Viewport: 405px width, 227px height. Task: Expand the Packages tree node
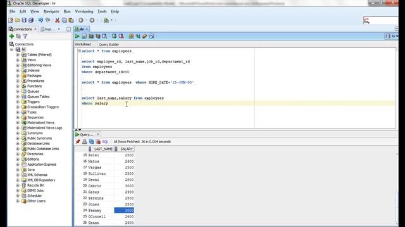point(18,76)
